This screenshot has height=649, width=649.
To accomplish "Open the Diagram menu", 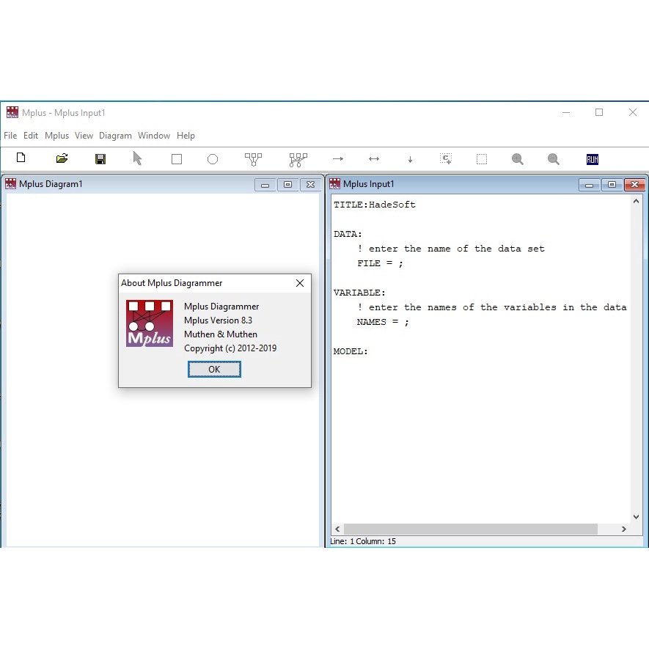I will (x=115, y=136).
